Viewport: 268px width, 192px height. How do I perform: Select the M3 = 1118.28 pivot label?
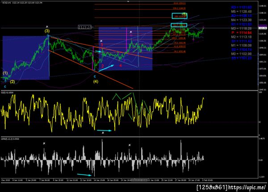tap(241, 29)
